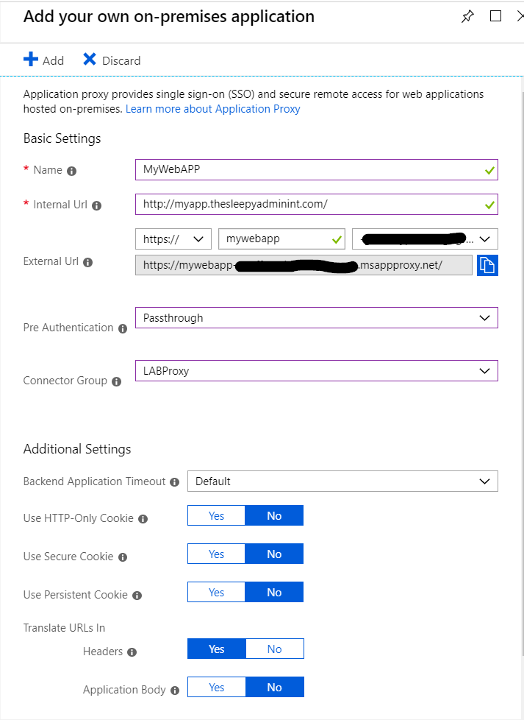Screen dimensions: 524x720
Task: Open the Backend Application Timeout dropdown
Action: (x=342, y=481)
